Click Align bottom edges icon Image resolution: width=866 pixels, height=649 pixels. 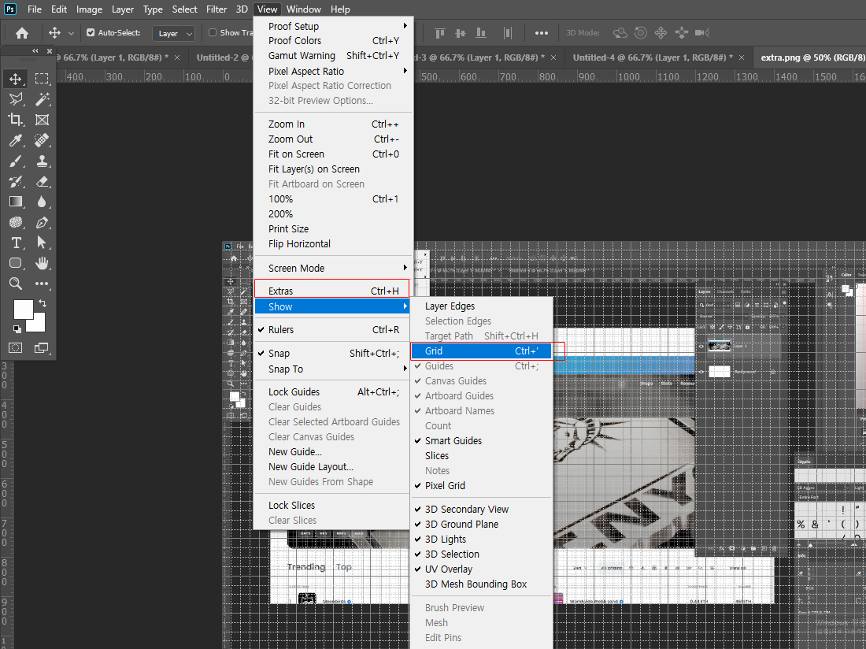[481, 33]
